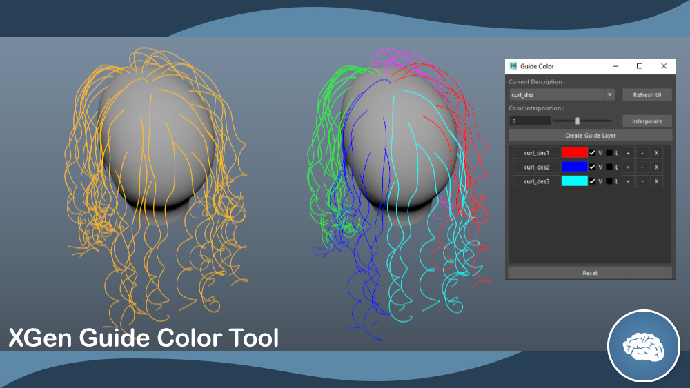Screen dimensions: 690x388
Task: Minimize the Guide Color window
Action: point(615,66)
